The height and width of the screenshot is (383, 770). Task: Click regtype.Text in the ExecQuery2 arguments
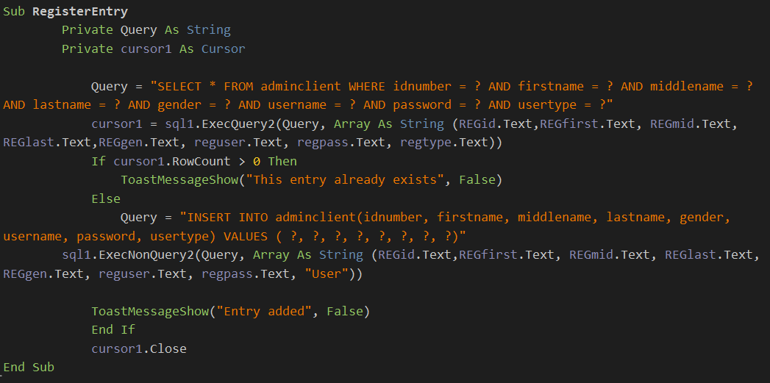click(x=447, y=143)
